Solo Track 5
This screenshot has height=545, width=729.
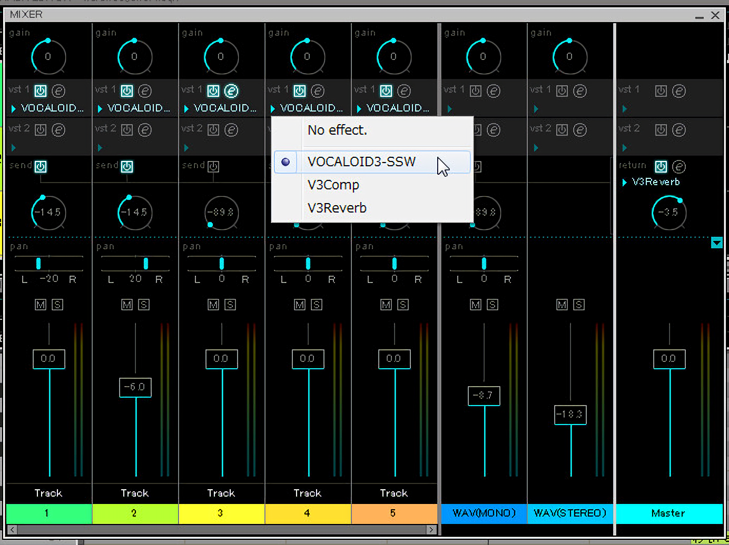[403, 305]
